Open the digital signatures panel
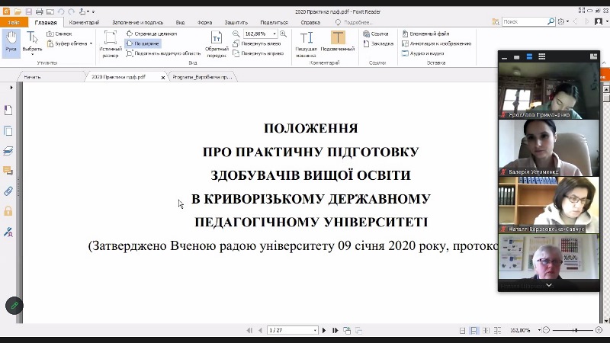This screenshot has height=343, width=610. click(8, 232)
